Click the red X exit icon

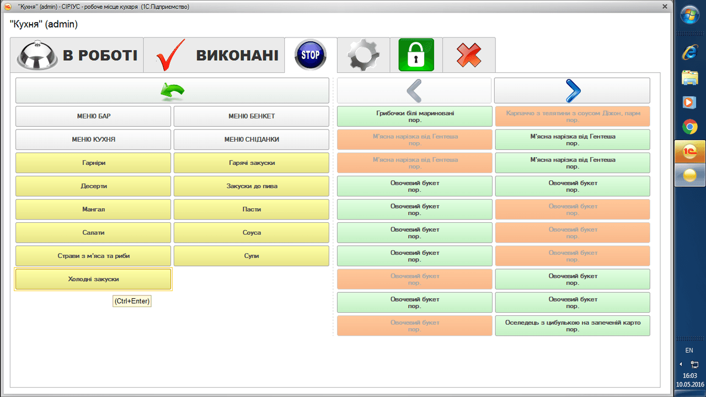click(x=468, y=55)
